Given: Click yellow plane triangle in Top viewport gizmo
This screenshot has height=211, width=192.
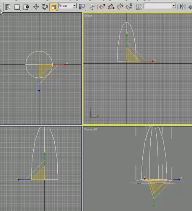Looking at the screenshot, I should [43, 69].
